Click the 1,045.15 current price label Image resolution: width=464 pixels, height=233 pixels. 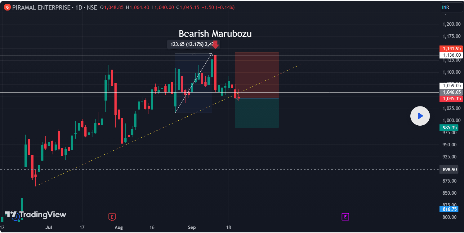[451, 99]
